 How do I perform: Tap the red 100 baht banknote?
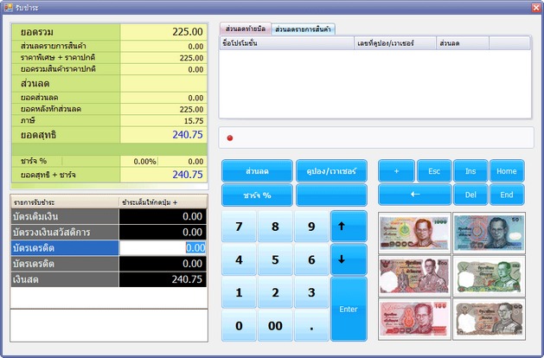[x=414, y=318]
